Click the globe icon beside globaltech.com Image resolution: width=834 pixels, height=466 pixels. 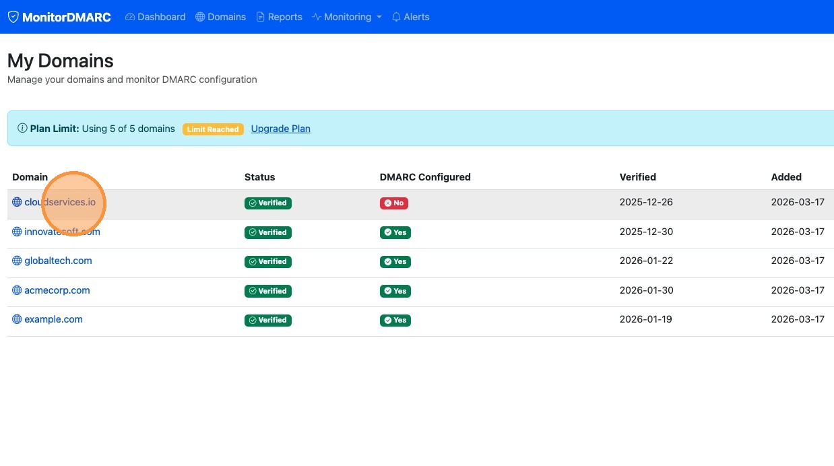pyautogui.click(x=17, y=261)
